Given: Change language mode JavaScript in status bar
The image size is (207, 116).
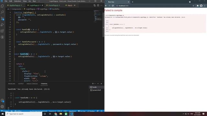Looking at the screenshot, I should [x=72, y=111].
